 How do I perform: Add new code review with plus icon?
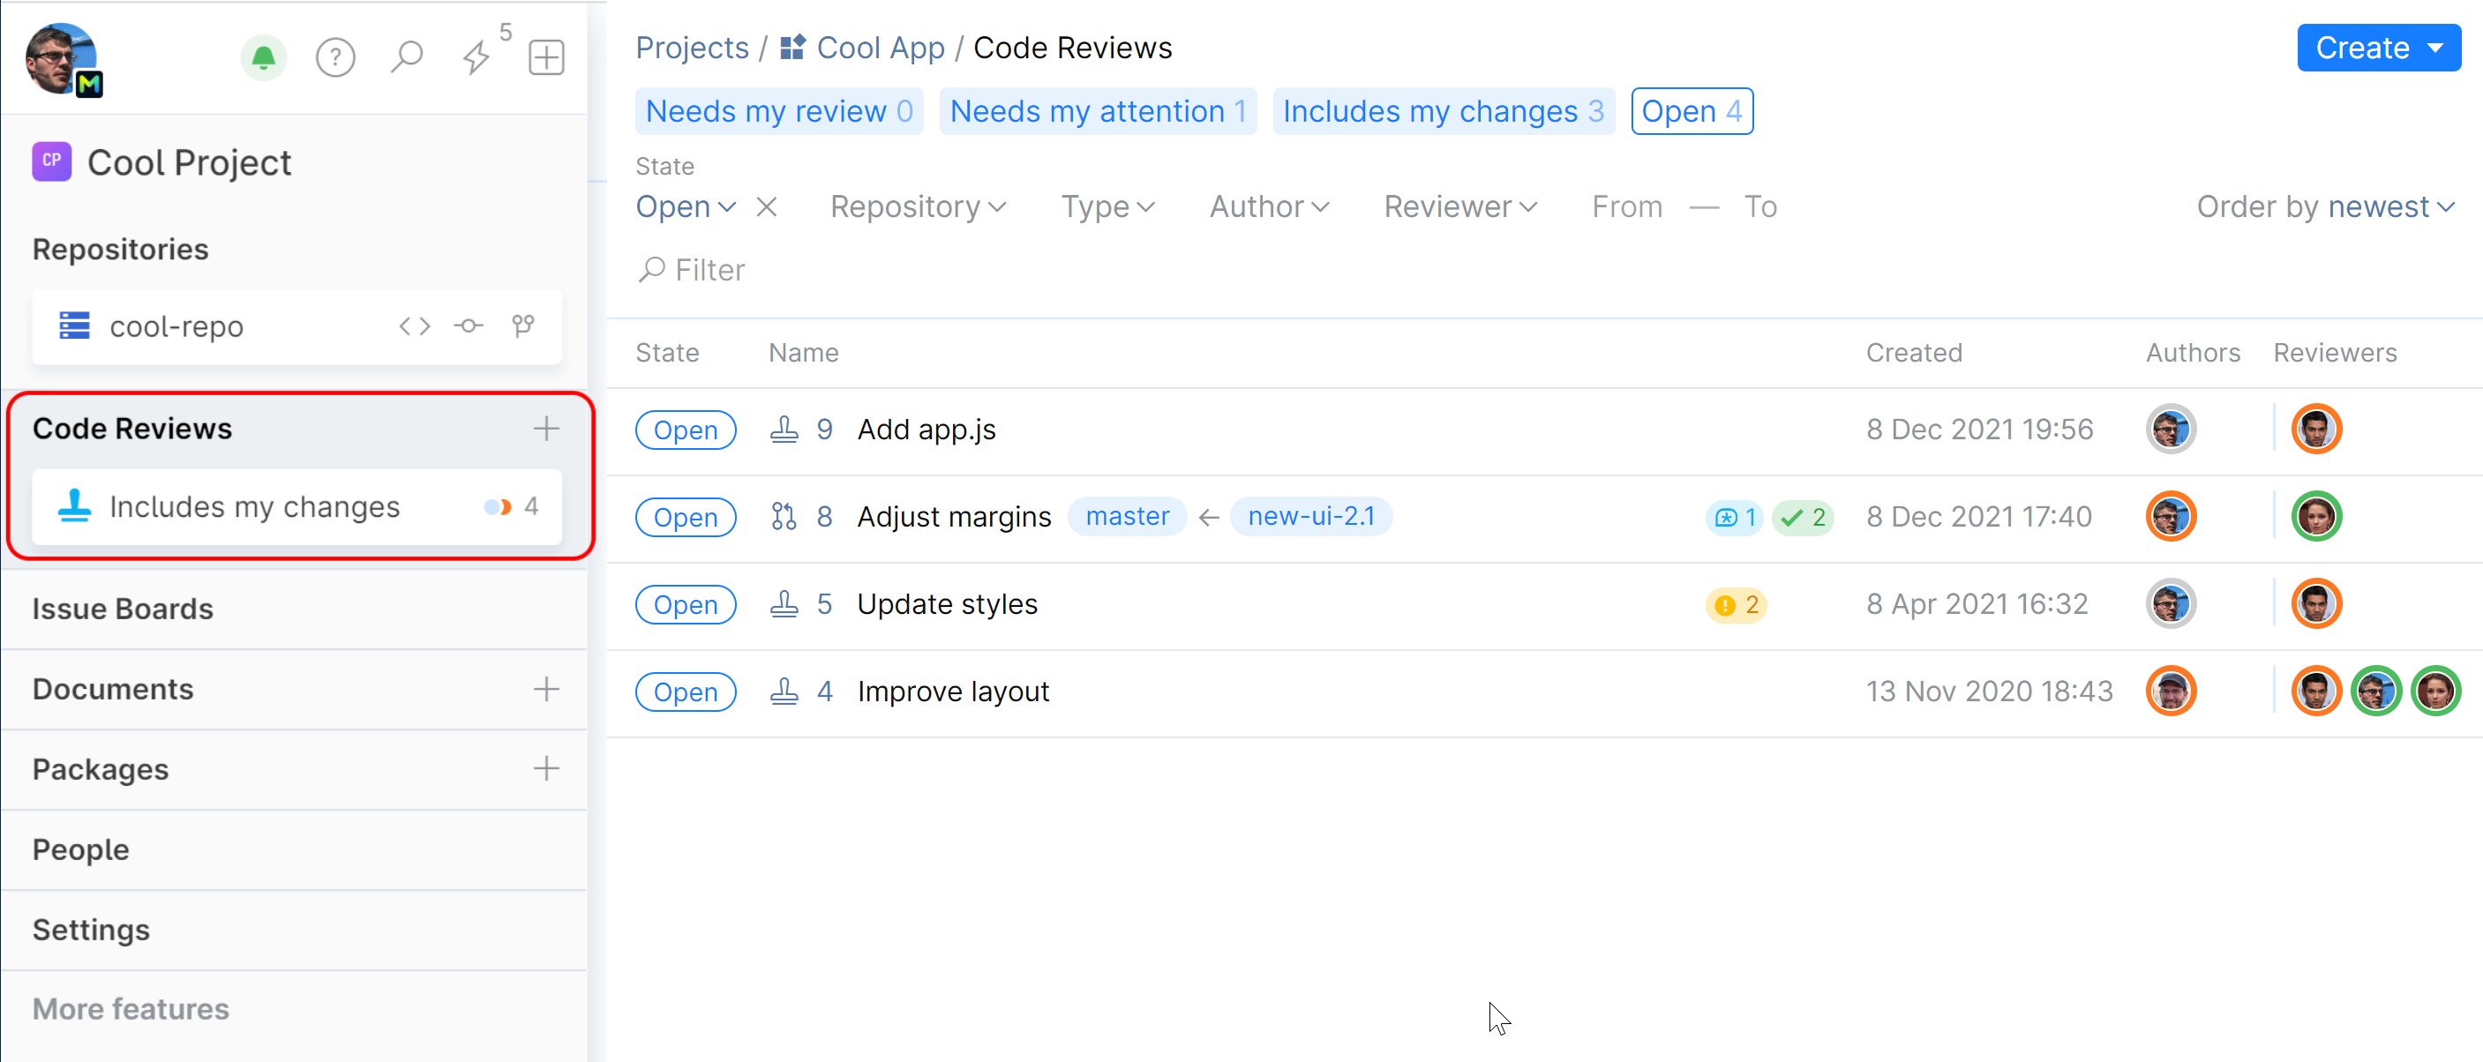(x=546, y=429)
